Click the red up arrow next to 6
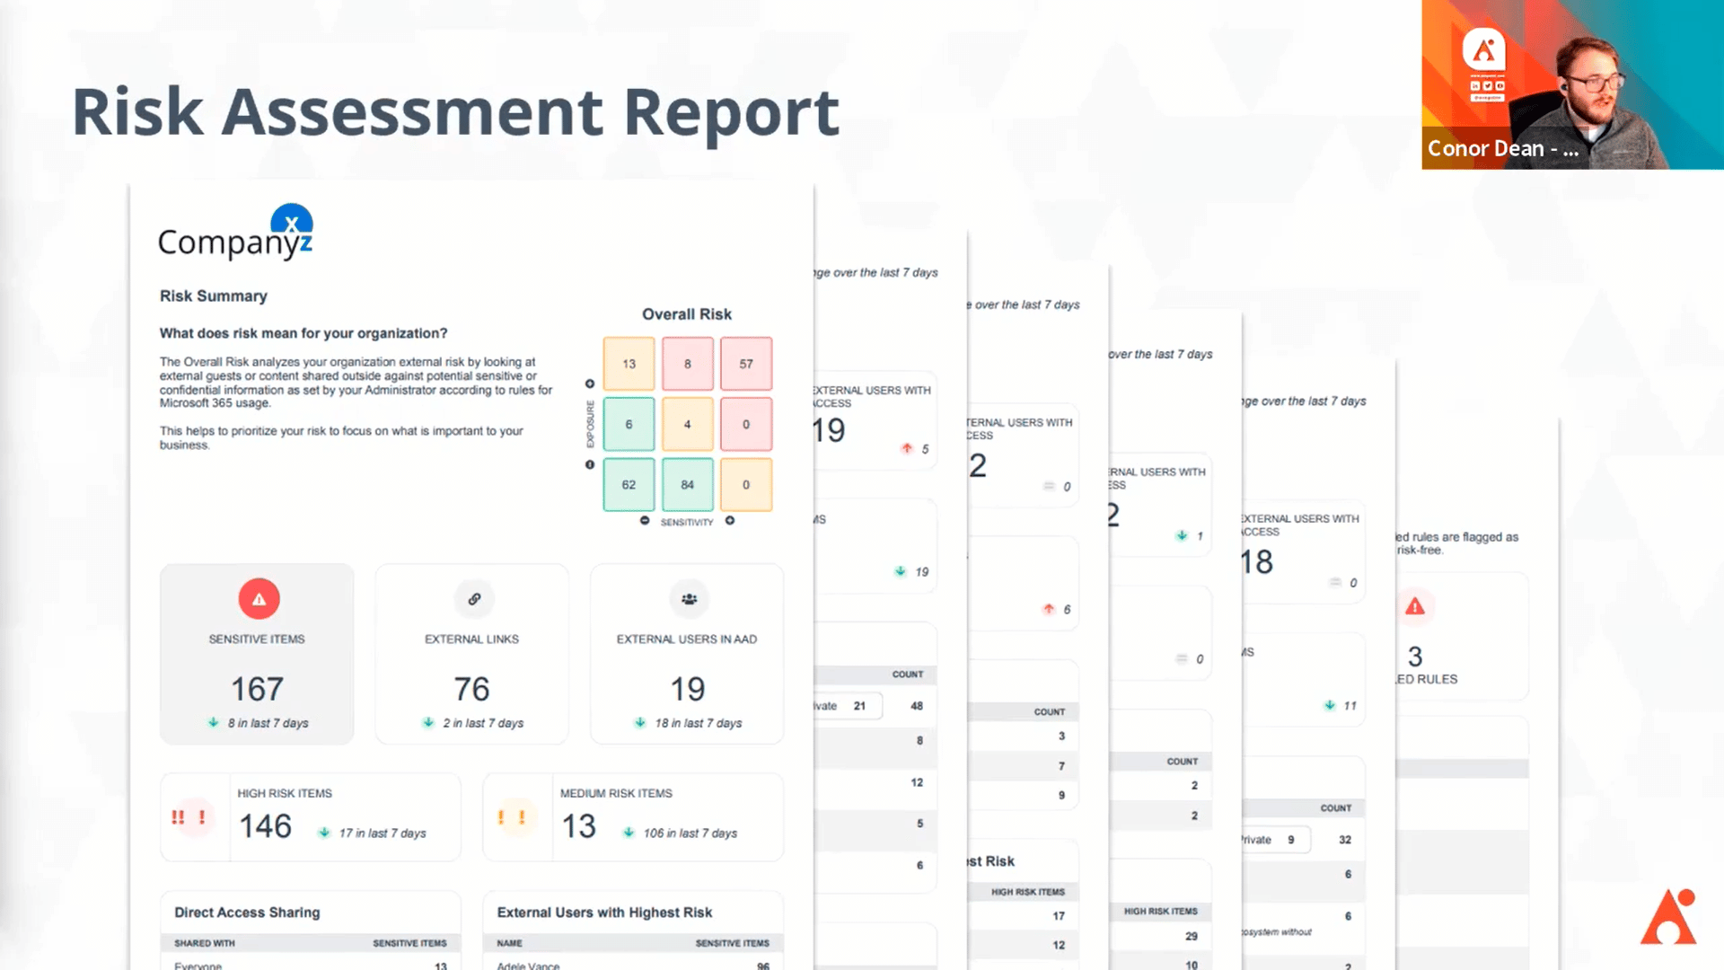The image size is (1724, 970). 1049,609
